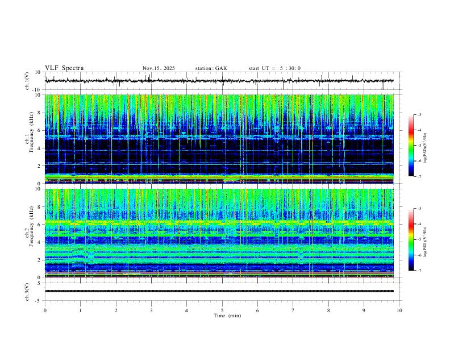Click '-7' on ch.2 color bar scale
The height and width of the screenshot is (348, 450).
[x=419, y=271]
